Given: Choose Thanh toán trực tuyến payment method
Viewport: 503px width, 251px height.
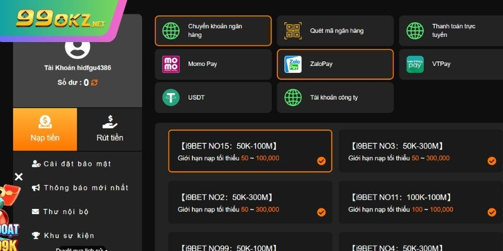Looking at the screenshot, I should pos(451,31).
